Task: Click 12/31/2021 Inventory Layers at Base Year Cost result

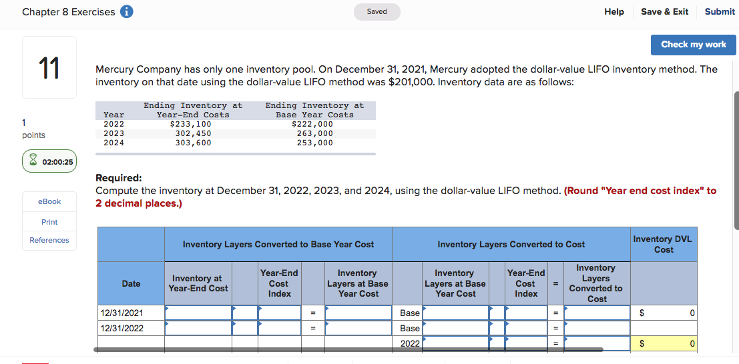Action: [x=358, y=313]
